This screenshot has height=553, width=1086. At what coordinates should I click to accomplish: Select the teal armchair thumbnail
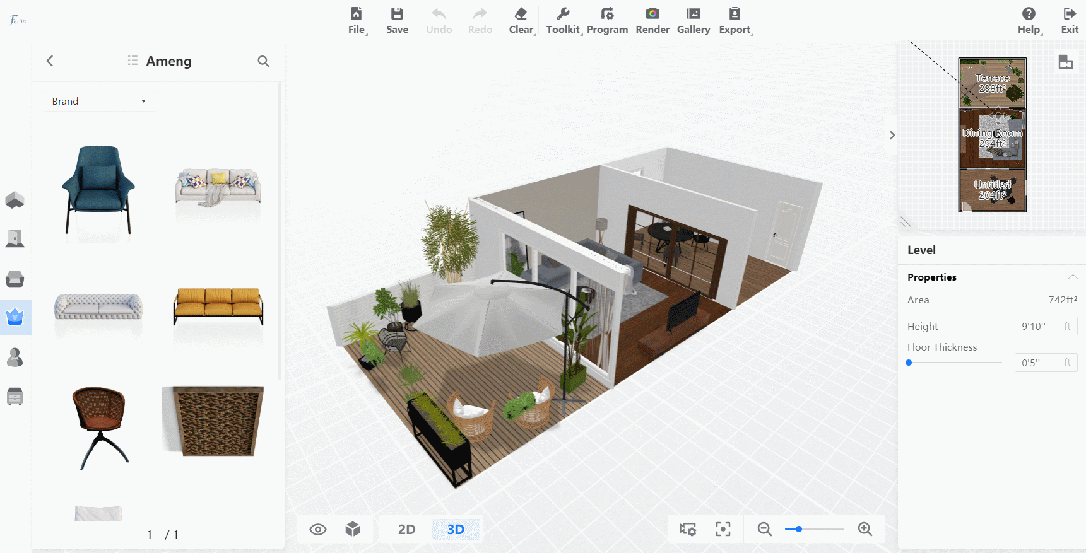click(98, 189)
